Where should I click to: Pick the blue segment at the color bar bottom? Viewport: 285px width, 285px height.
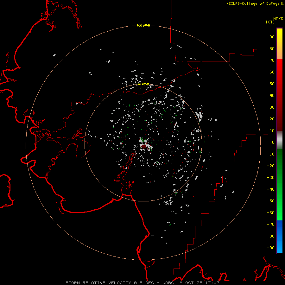pyautogui.click(x=280, y=237)
